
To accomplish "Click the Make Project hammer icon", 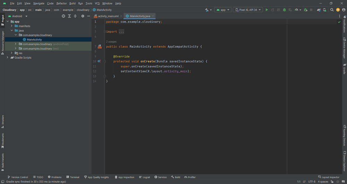I will coord(207,10).
